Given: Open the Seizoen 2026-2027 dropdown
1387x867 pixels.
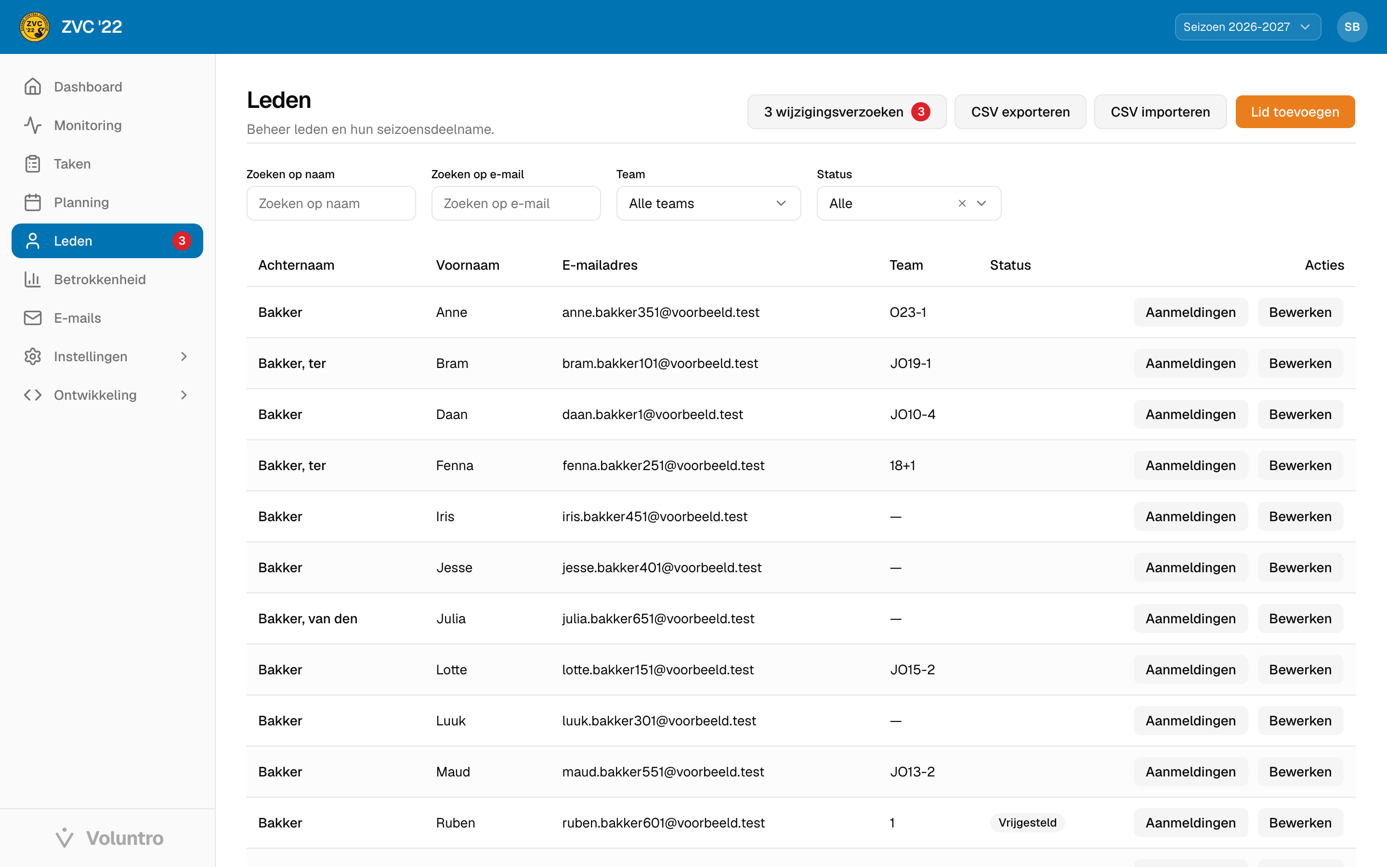Looking at the screenshot, I should pos(1247,27).
